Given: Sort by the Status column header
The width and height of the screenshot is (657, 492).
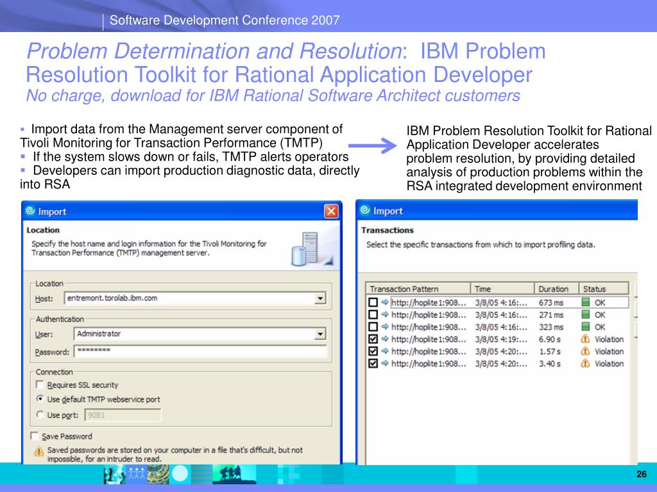Looking at the screenshot, I should coord(604,289).
